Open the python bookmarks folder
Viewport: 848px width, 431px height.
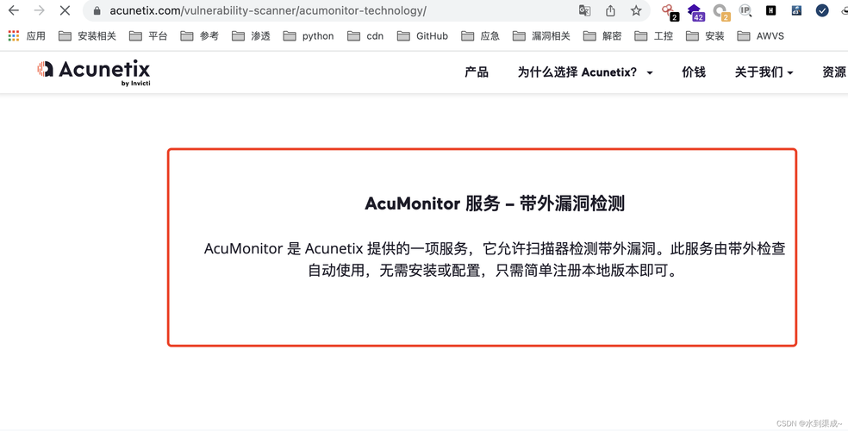tap(309, 36)
